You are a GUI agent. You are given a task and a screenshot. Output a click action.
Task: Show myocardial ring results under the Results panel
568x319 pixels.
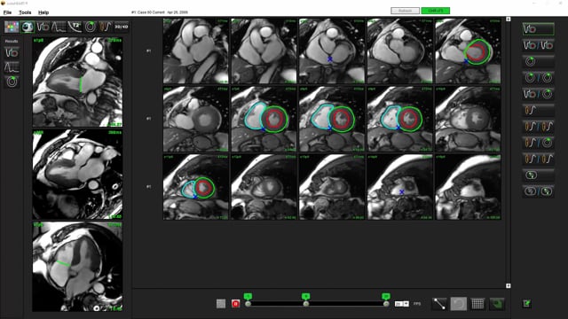click(12, 82)
